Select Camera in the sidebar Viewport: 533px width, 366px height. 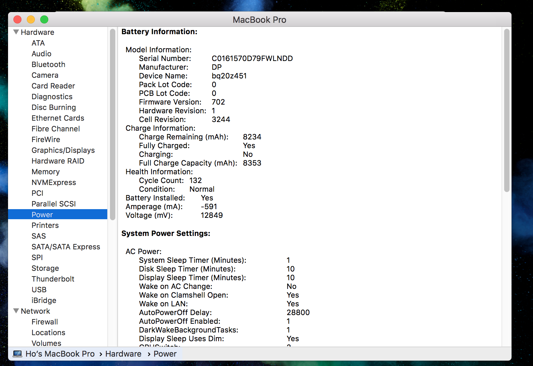(x=45, y=75)
